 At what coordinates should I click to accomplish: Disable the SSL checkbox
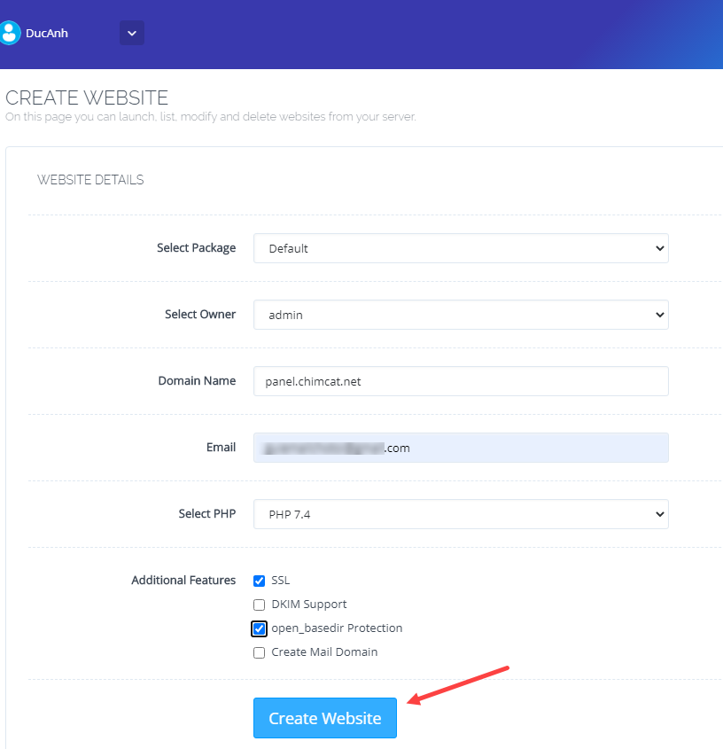click(259, 581)
